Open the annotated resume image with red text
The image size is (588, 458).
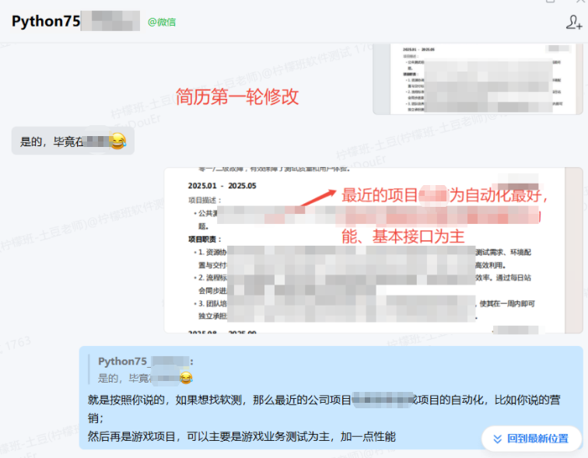click(373, 250)
